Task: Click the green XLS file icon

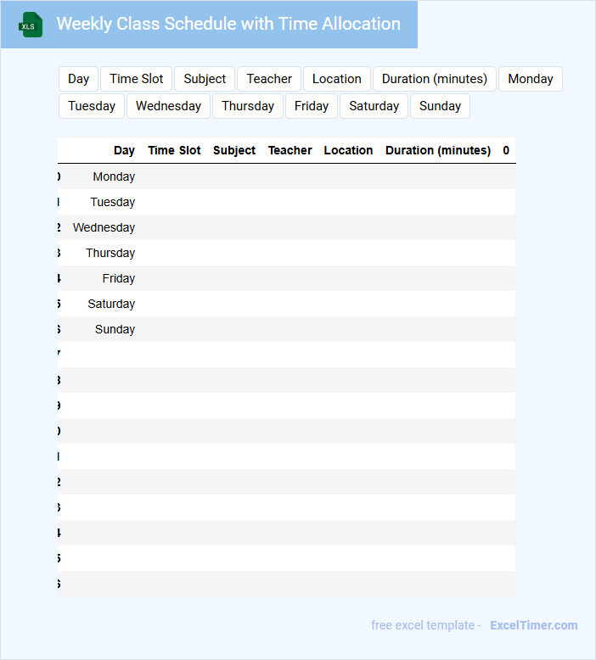Action: [31, 25]
